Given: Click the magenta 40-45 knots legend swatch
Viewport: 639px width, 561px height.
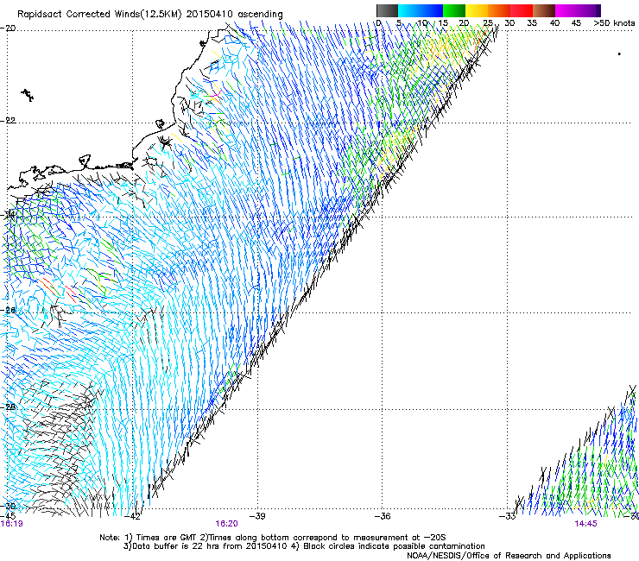Looking at the screenshot, I should 566,10.
